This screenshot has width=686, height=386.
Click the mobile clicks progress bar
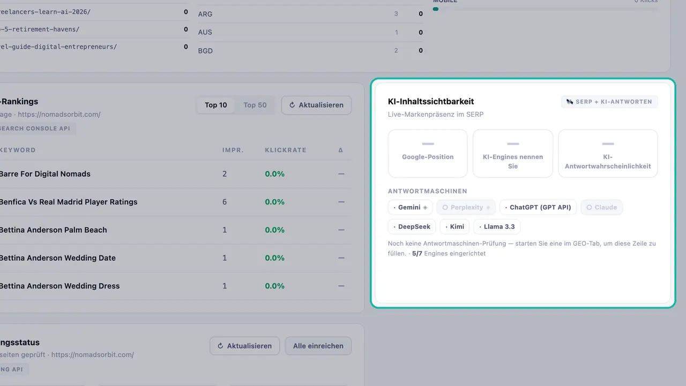(x=546, y=9)
